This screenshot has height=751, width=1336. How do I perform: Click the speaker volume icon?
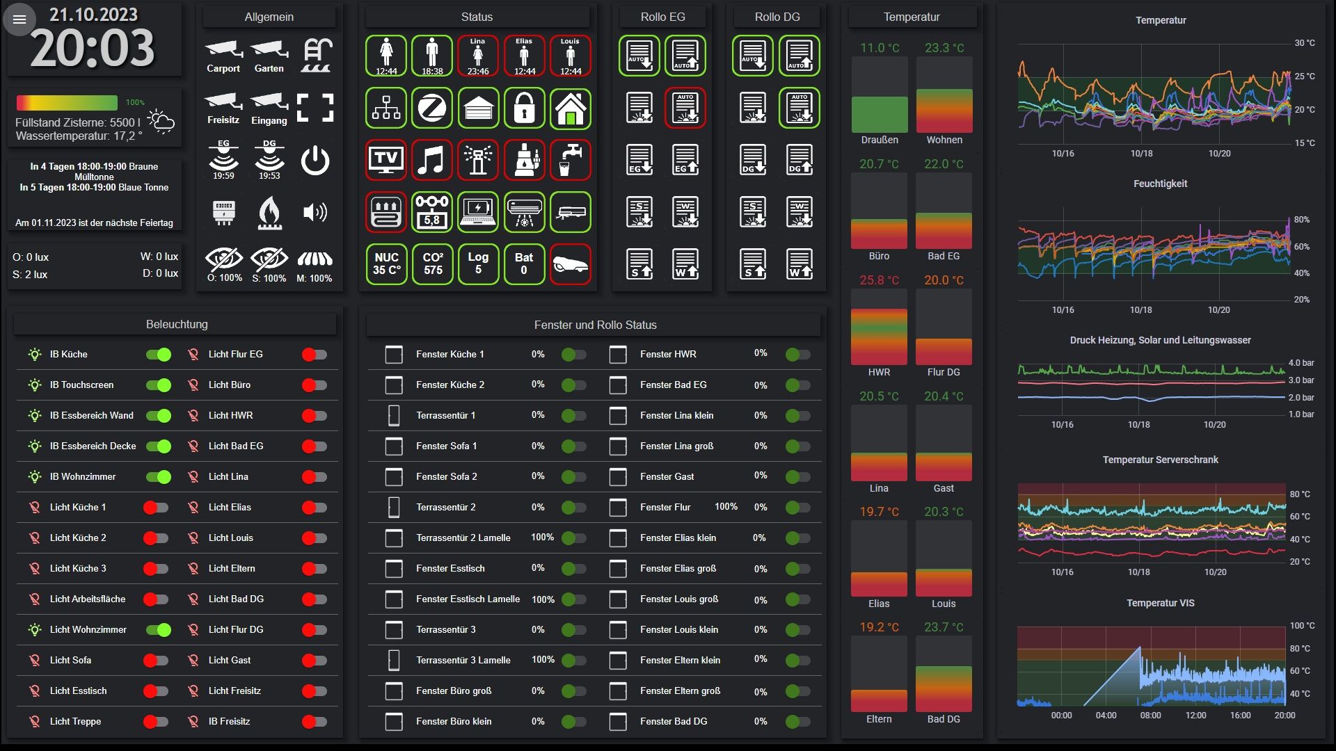315,212
